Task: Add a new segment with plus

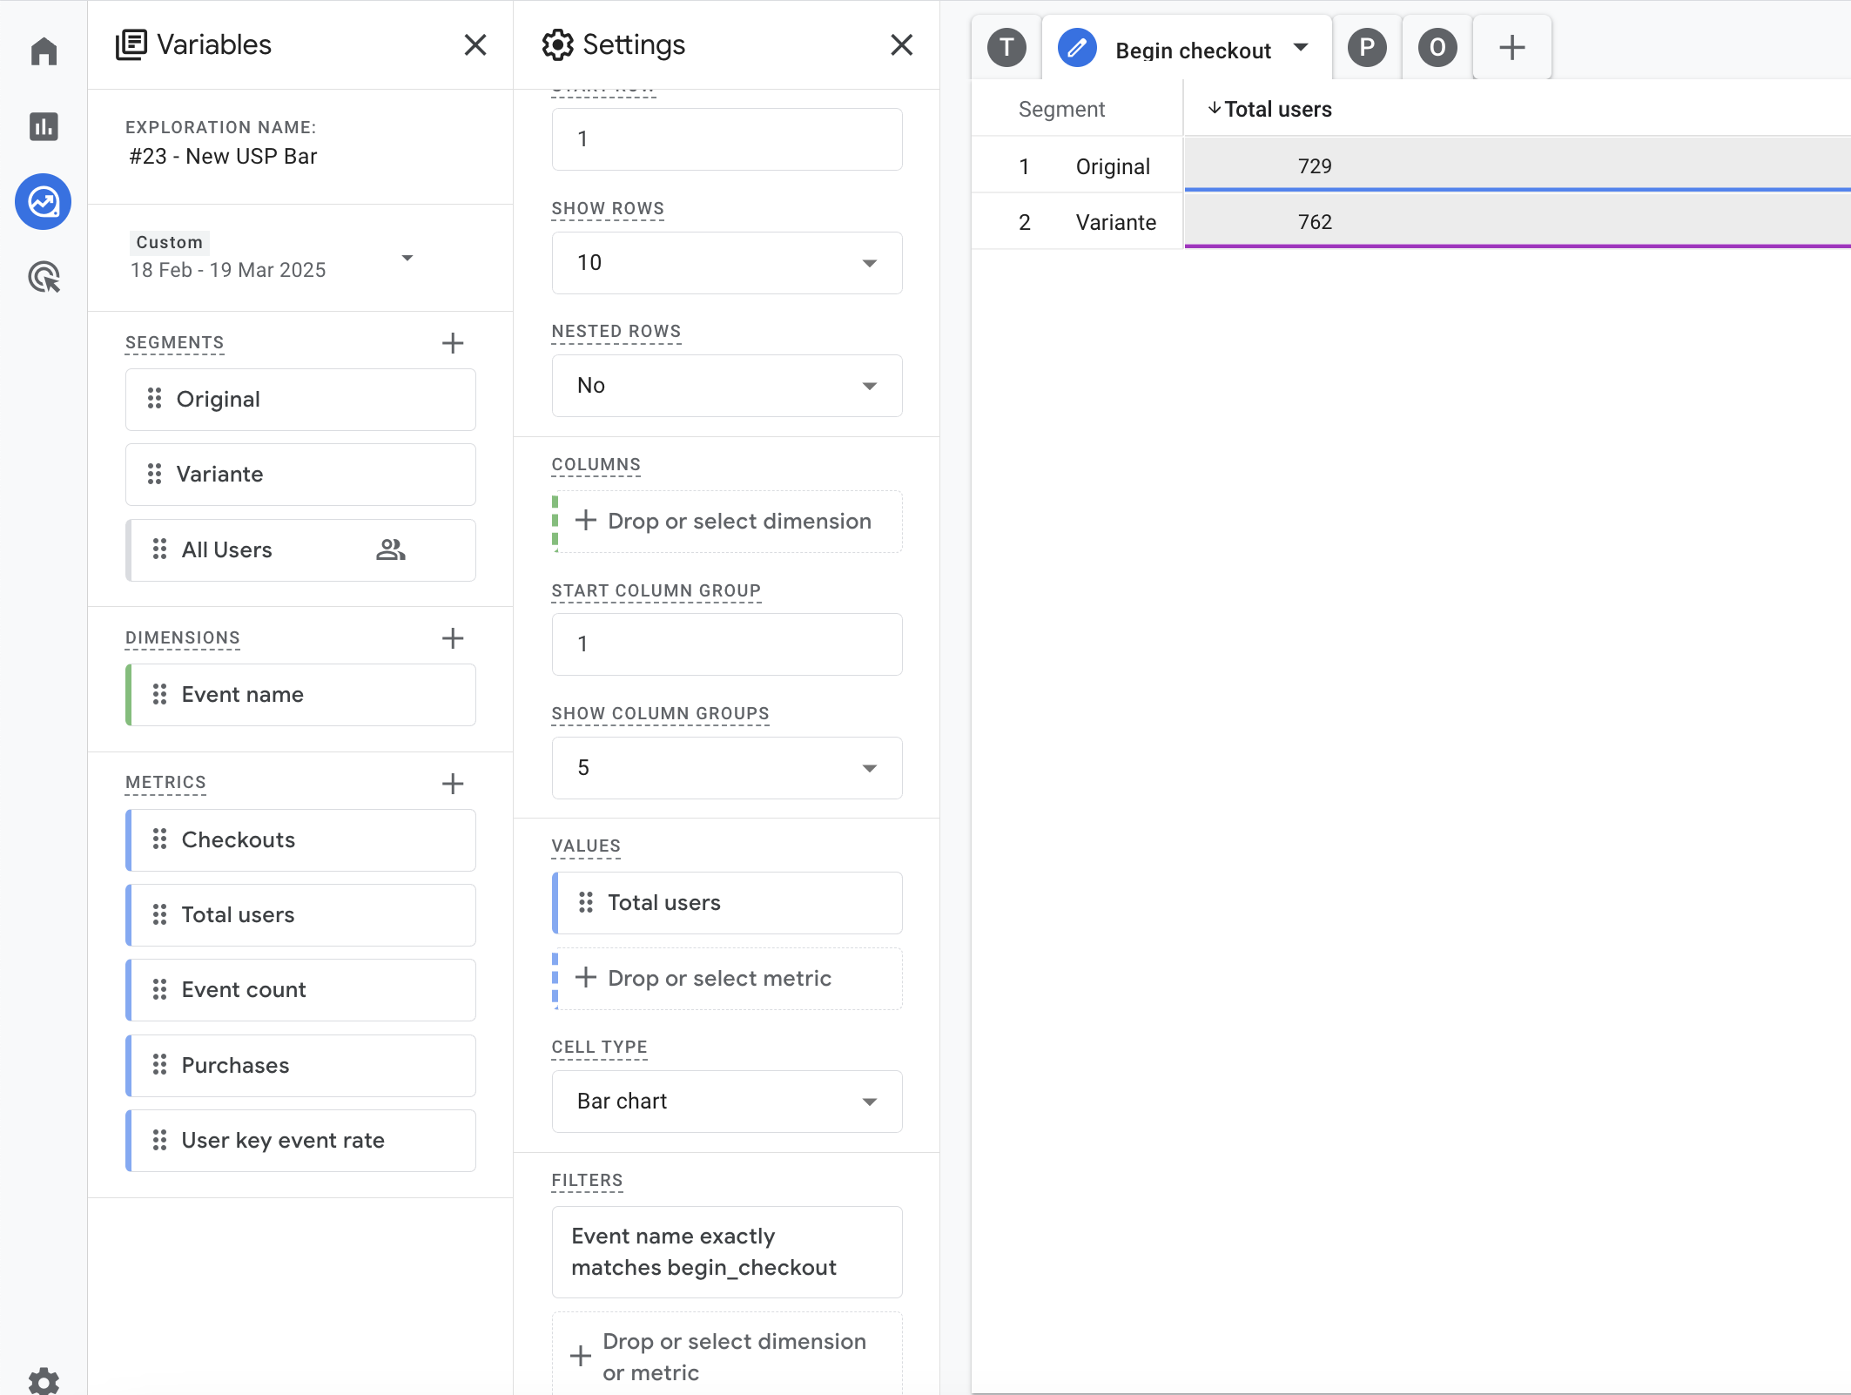Action: click(x=453, y=343)
